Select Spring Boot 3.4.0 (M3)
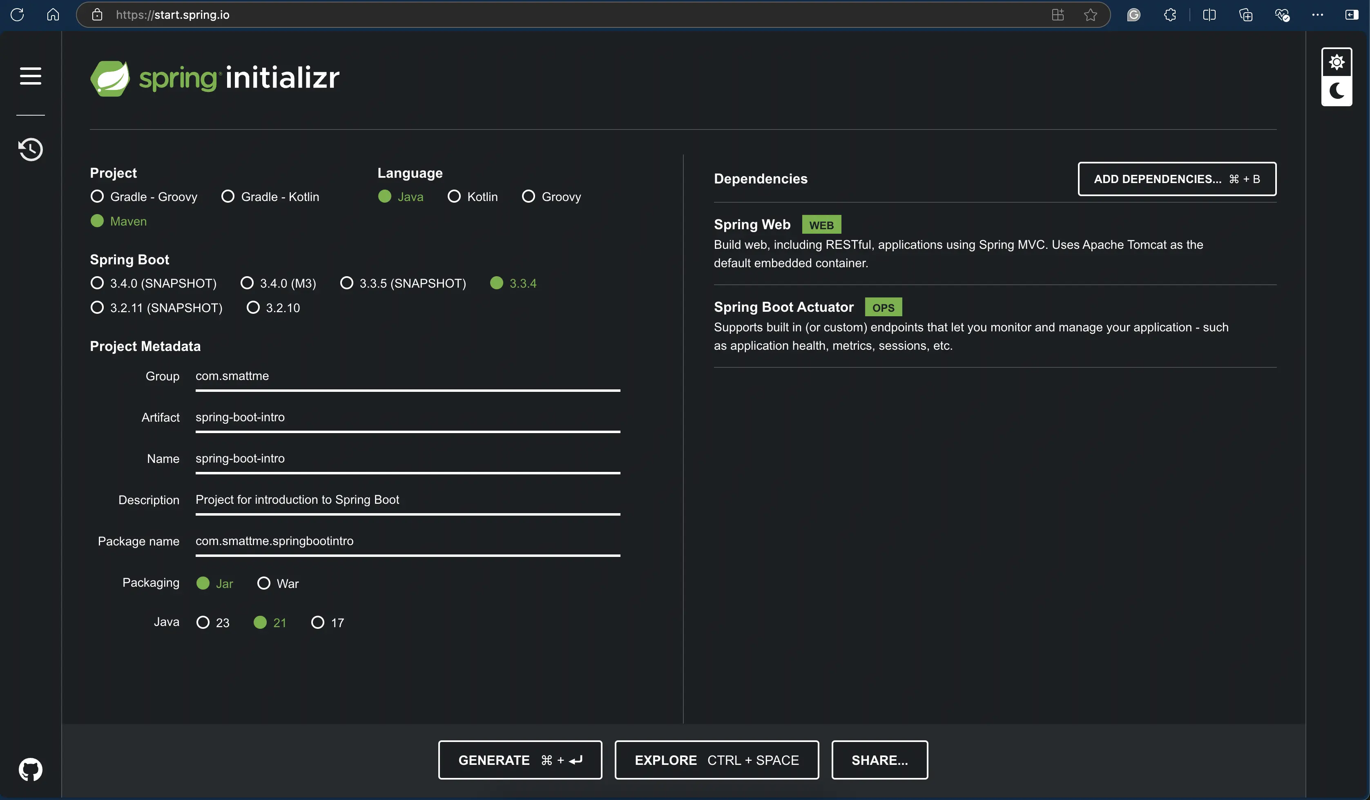The image size is (1370, 800). point(278,283)
